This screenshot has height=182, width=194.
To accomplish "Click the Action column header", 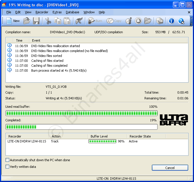I will coord(68,136).
